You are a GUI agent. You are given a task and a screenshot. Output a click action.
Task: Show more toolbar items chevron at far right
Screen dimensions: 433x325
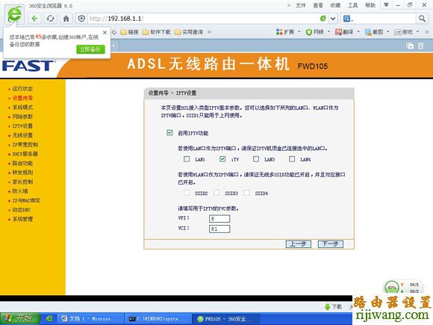click(426, 32)
